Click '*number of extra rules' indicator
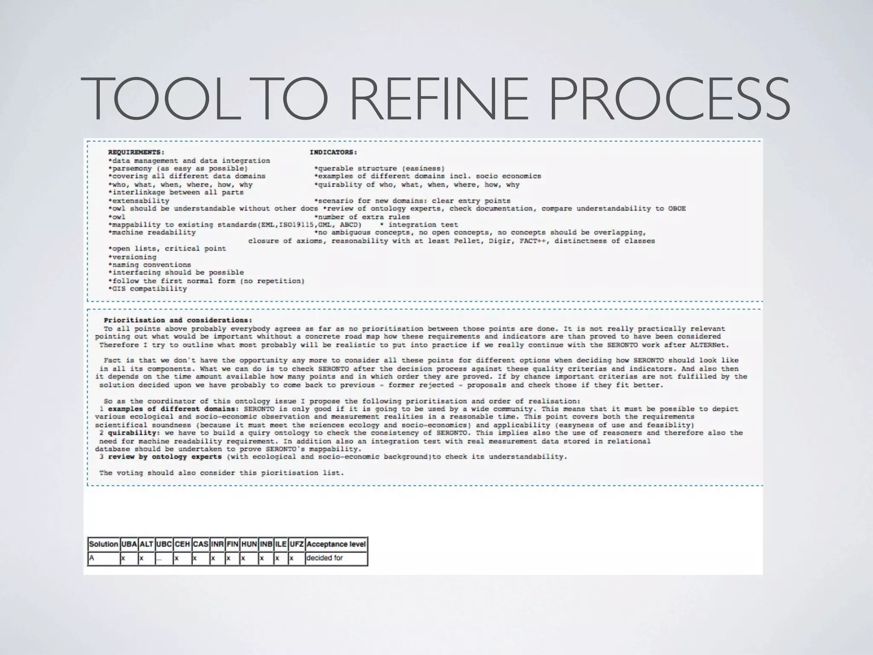 tap(362, 217)
